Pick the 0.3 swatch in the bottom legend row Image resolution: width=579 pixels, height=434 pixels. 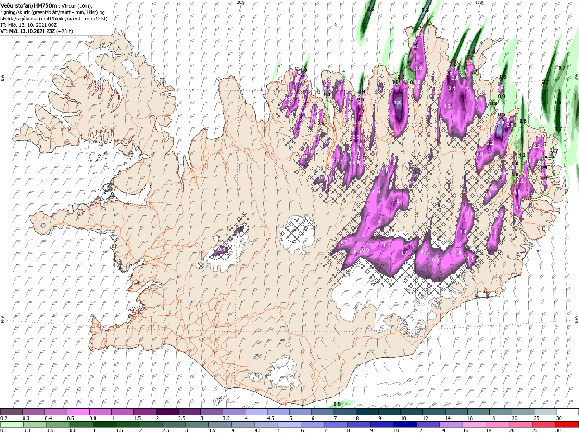(x=35, y=425)
